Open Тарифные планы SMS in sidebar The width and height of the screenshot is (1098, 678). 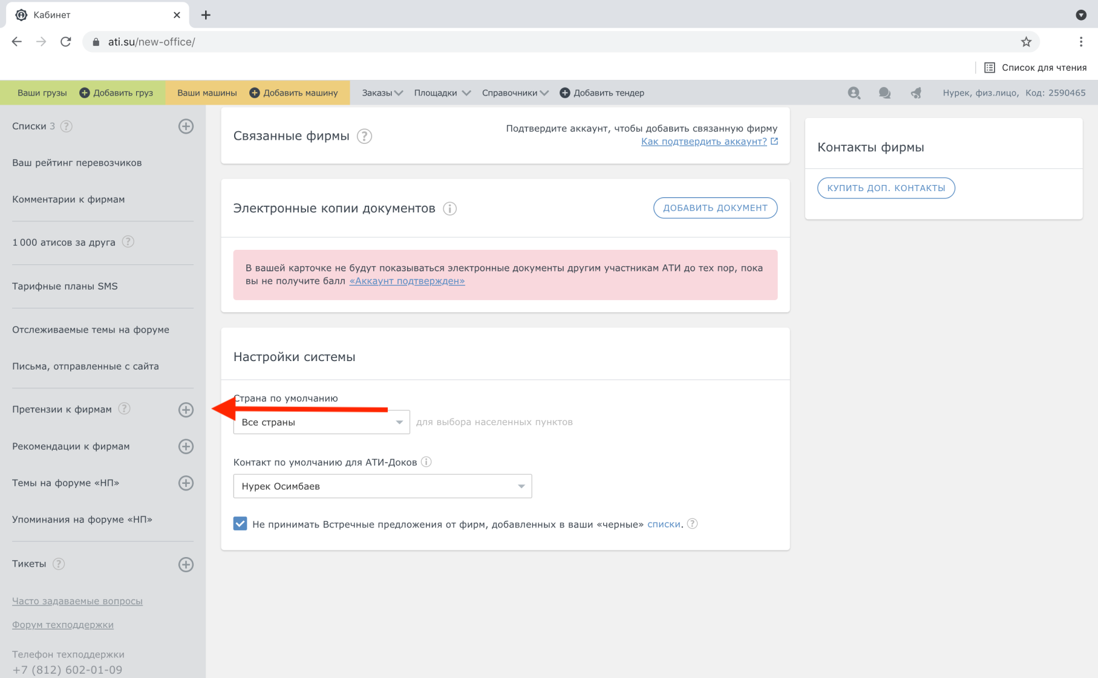tap(65, 286)
